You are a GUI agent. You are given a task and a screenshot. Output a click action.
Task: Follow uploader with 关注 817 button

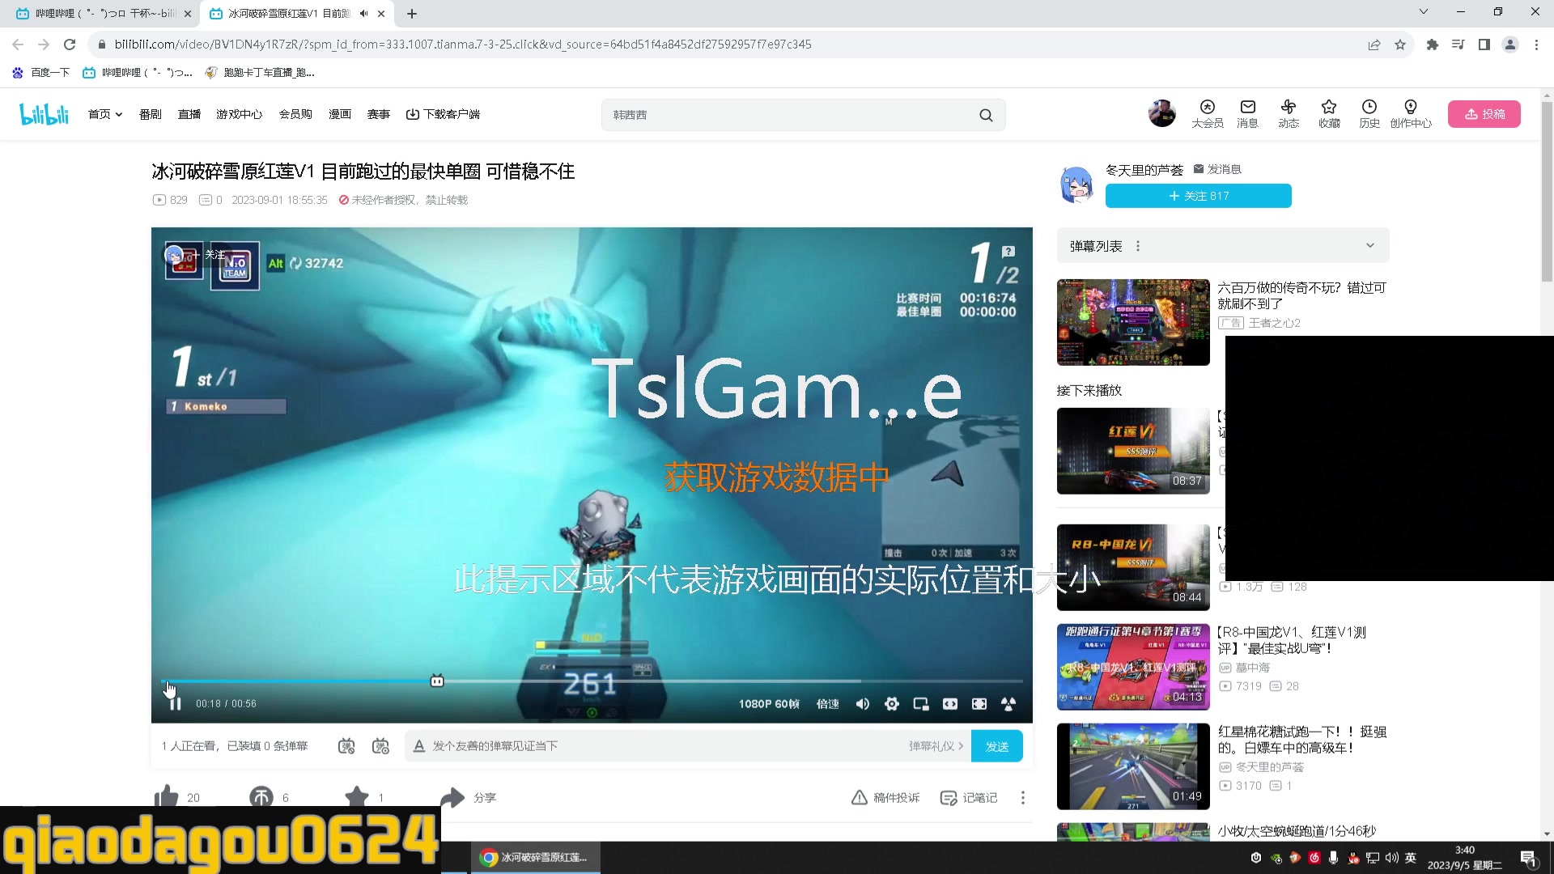click(x=1199, y=196)
